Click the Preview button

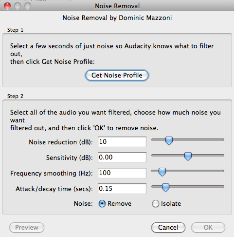(27, 227)
